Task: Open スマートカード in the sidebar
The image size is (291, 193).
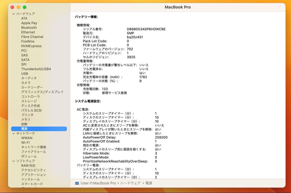Action: 32,184
